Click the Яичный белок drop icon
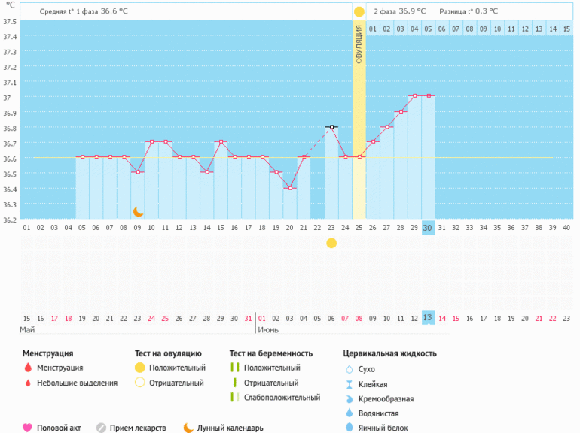Viewport: 580px width, 433px height. (x=349, y=428)
